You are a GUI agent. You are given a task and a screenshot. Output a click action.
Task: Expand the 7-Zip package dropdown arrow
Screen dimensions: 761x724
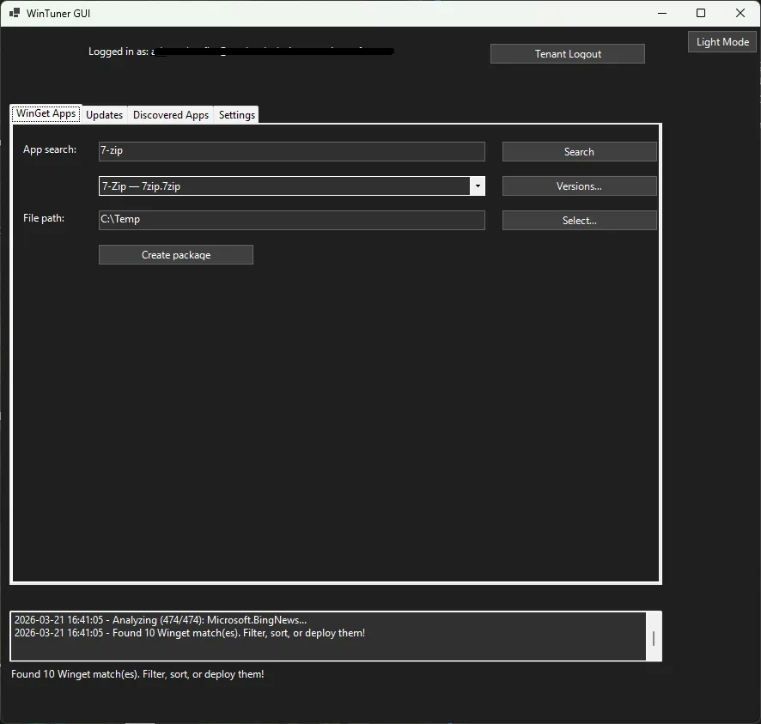478,186
